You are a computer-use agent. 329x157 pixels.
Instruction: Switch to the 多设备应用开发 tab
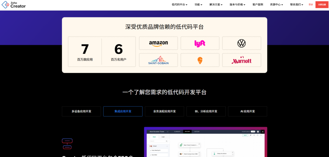click(x=81, y=111)
